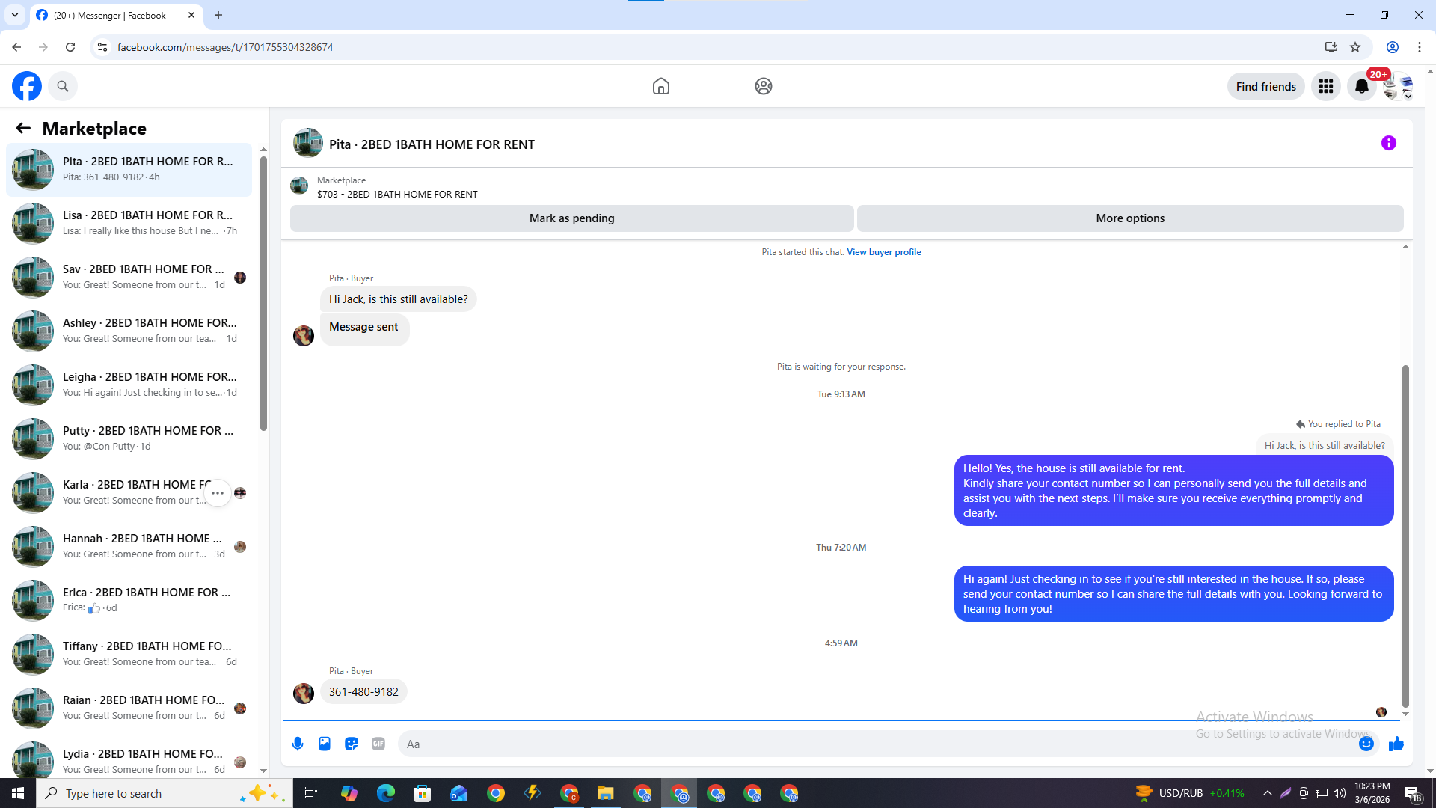The width and height of the screenshot is (1436, 808).
Task: Open the emoji picker in message box
Action: point(1366,744)
